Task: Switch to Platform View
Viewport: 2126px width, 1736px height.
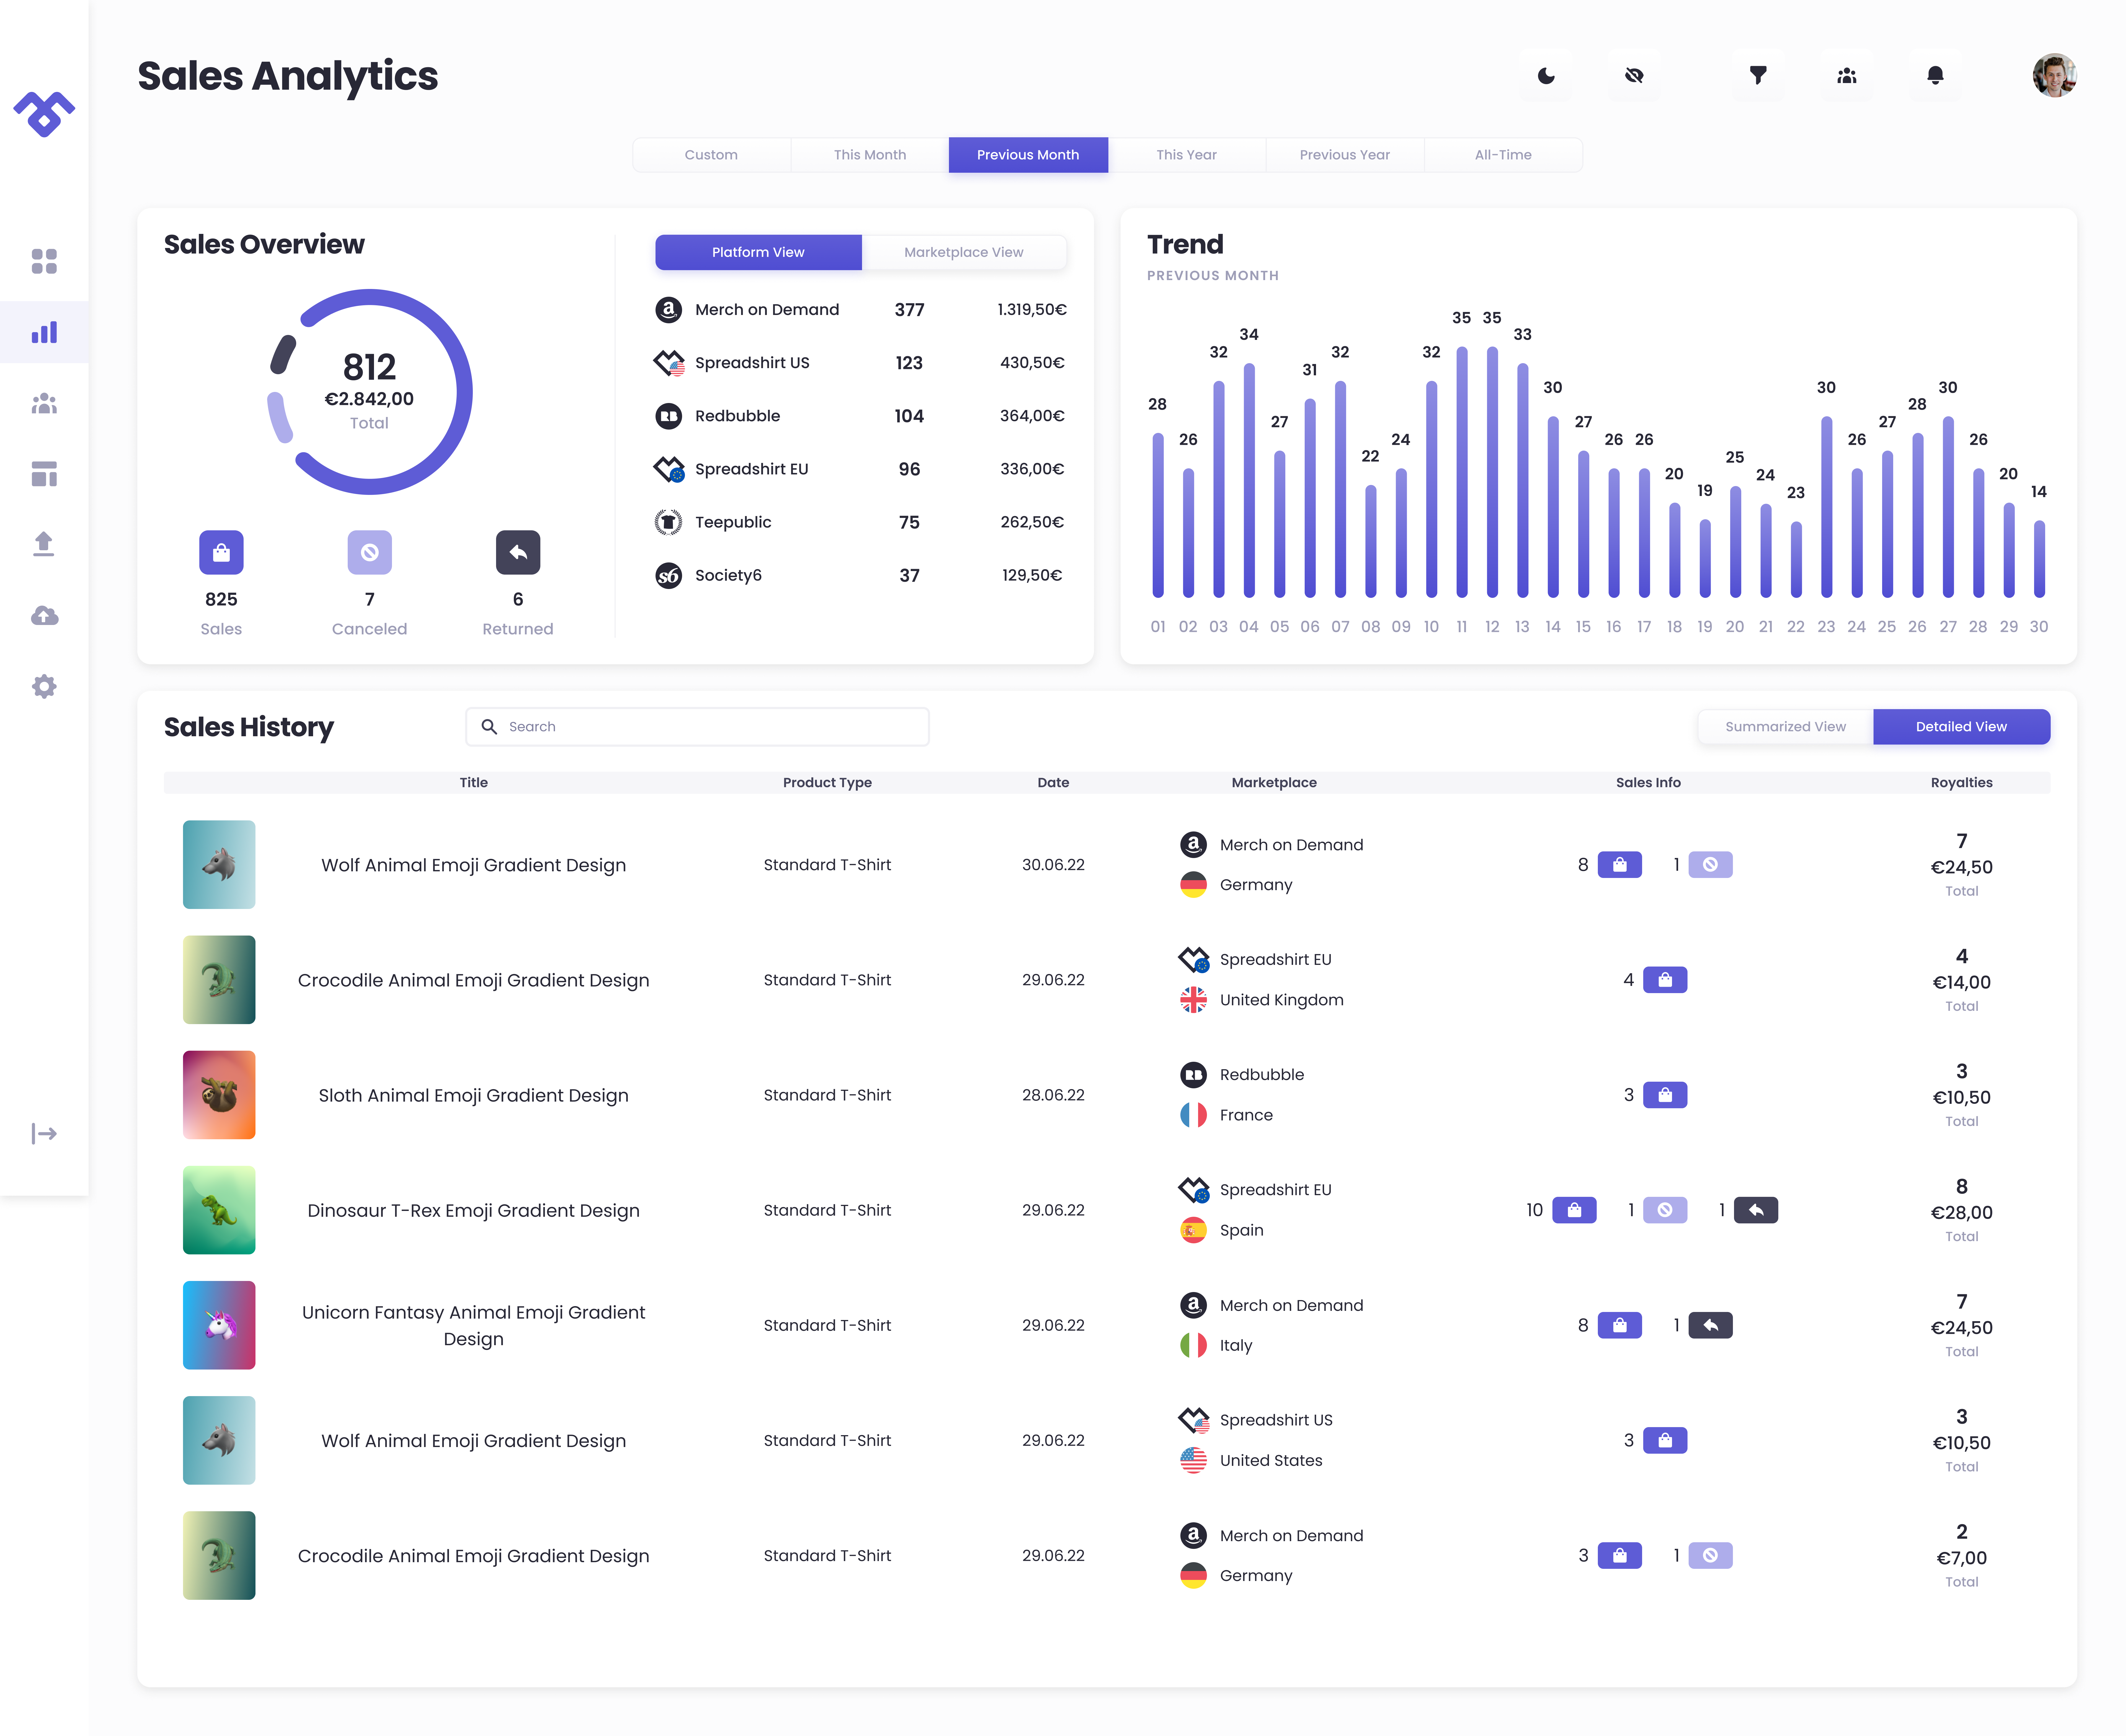Action: (x=758, y=252)
